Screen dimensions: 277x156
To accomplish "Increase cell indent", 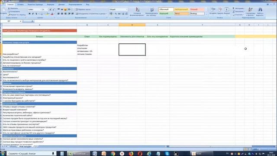I will tap(72, 13).
